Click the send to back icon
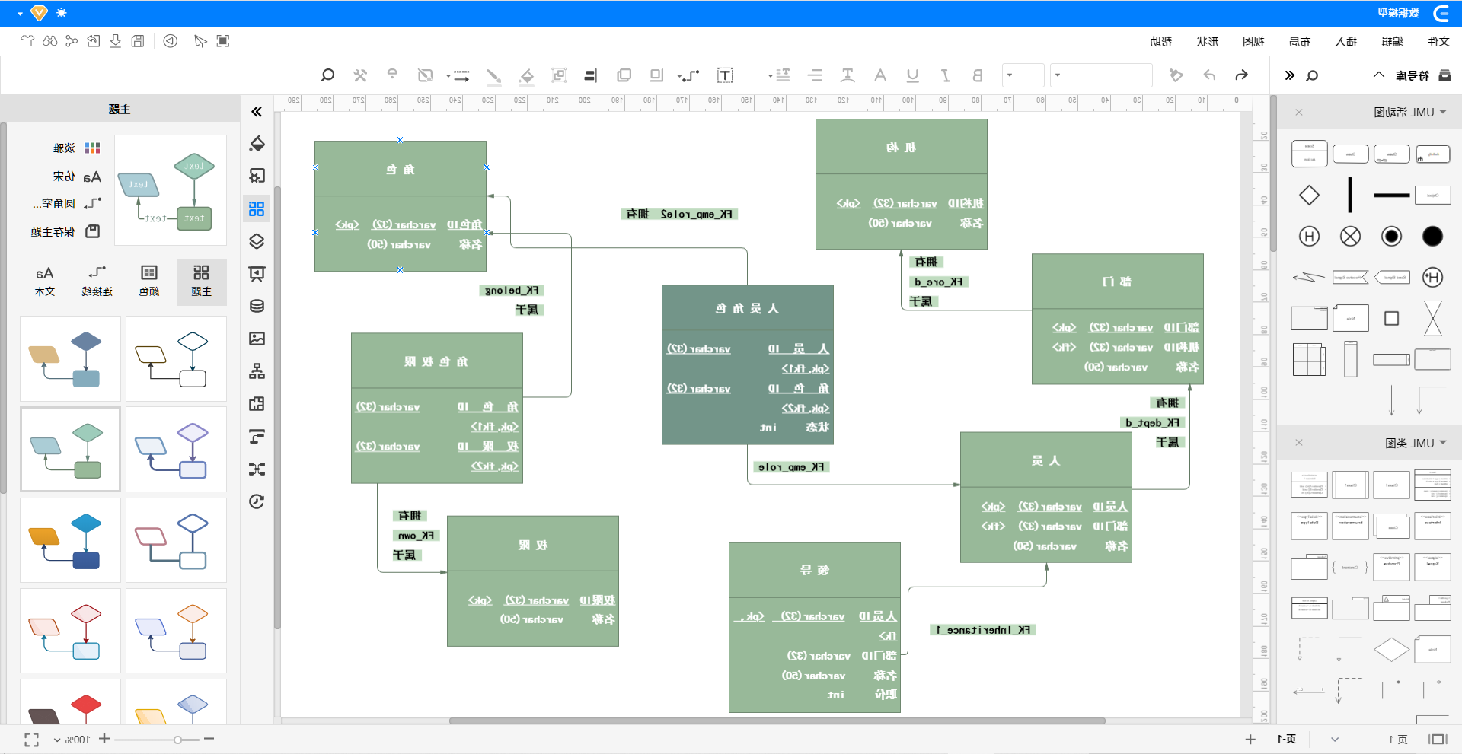 coord(656,75)
